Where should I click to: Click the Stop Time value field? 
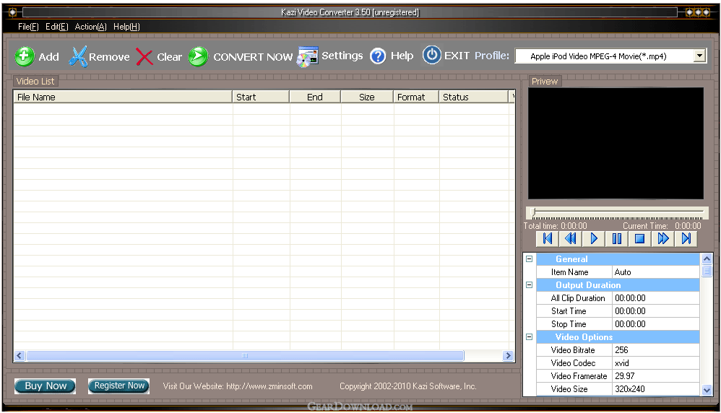pos(656,324)
